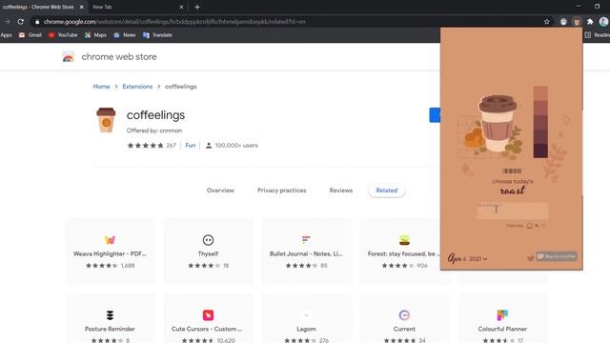The width and height of the screenshot is (610, 343).
Task: Open the Reading list button
Action: 598,35
